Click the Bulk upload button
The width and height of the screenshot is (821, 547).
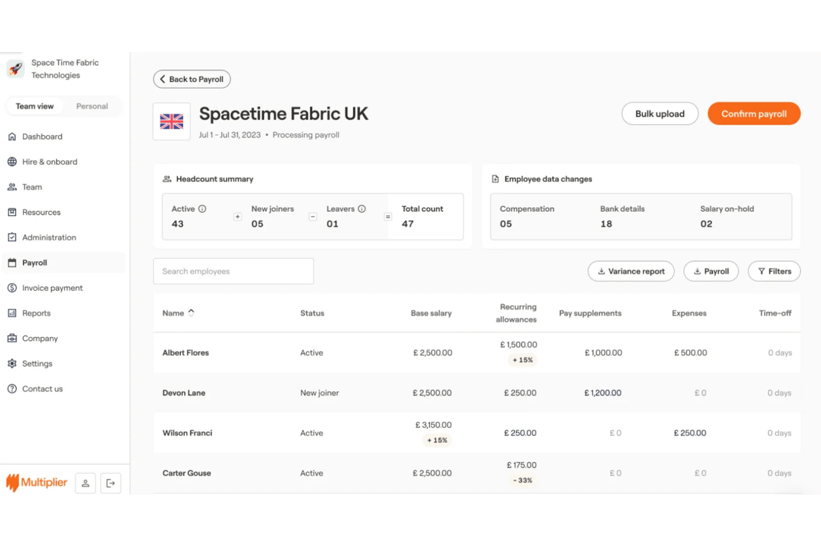(660, 114)
